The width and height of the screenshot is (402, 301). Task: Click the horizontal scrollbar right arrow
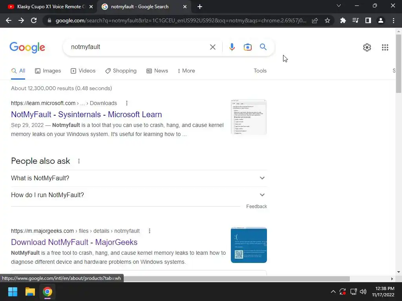pos(392,279)
